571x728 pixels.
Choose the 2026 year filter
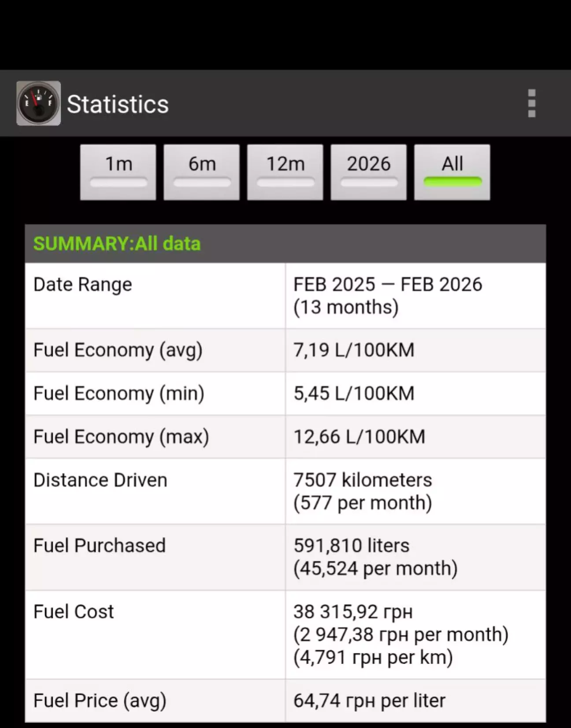368,172
